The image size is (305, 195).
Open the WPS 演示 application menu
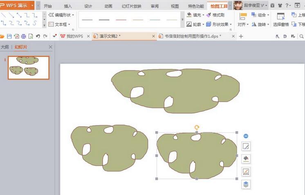(17, 5)
